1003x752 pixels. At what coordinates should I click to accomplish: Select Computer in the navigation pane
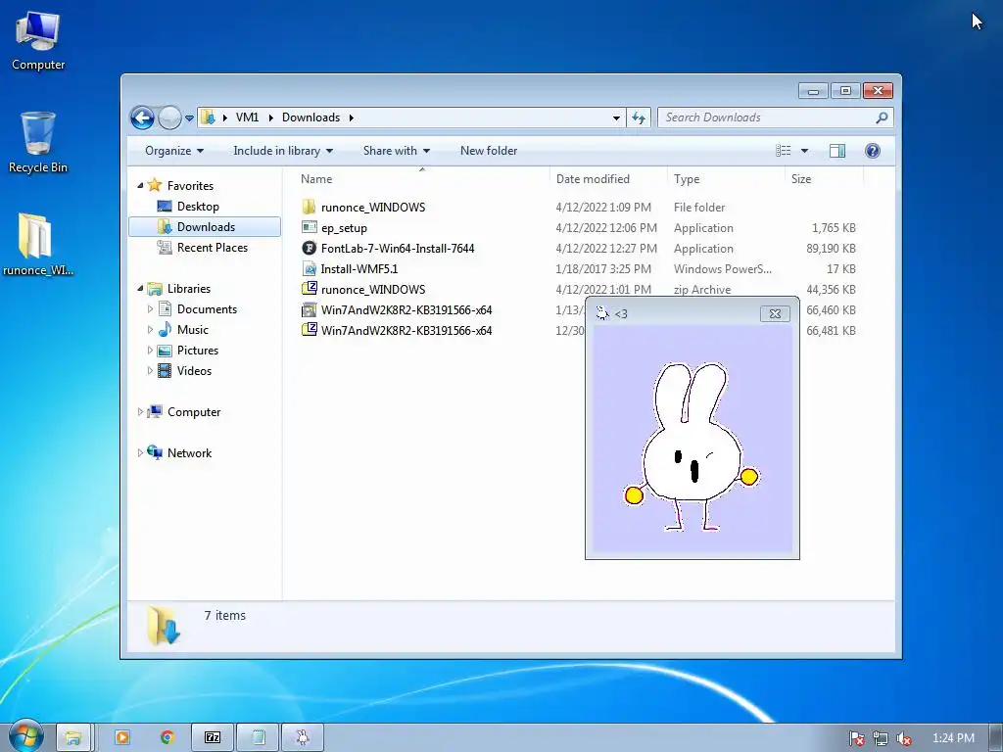point(194,412)
